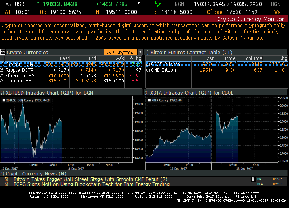
Task: Click Ripple ask value 0.7170
Action: point(116,70)
